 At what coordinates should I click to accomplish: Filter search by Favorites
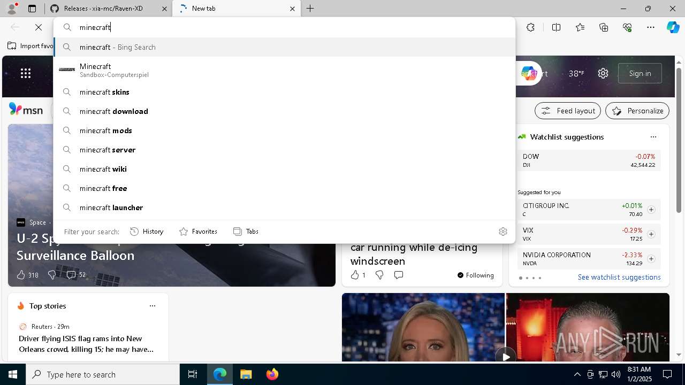[198, 232]
